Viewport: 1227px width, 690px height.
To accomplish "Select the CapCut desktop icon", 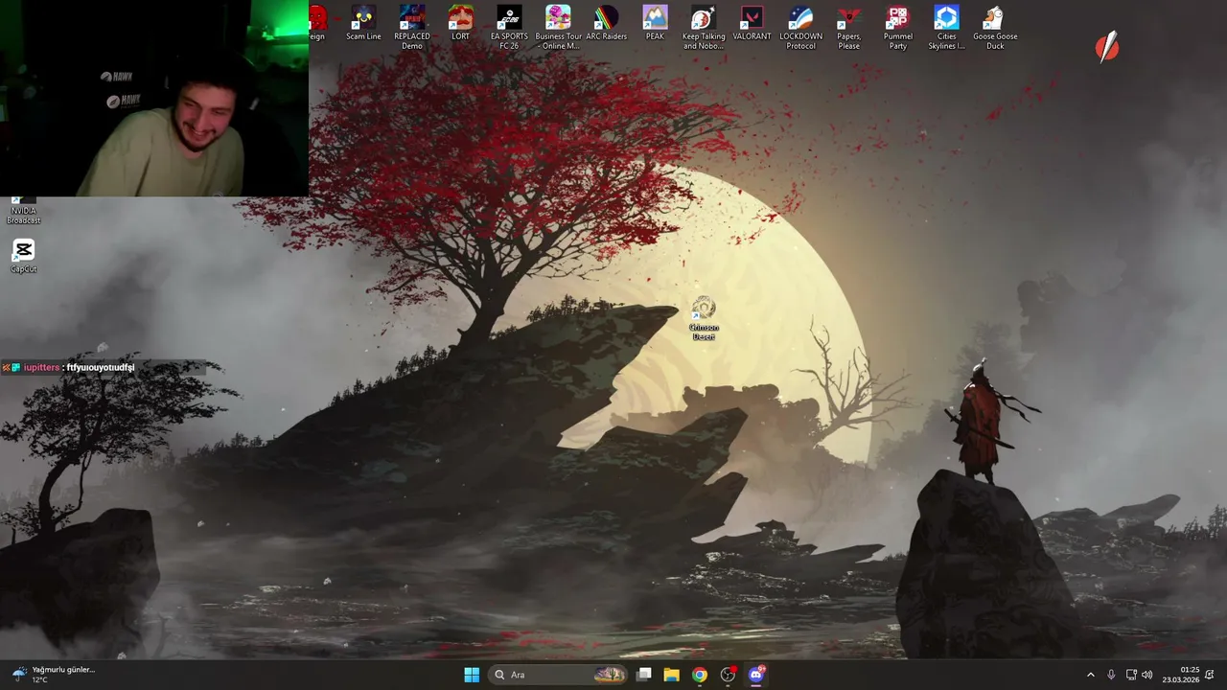I will tap(24, 256).
